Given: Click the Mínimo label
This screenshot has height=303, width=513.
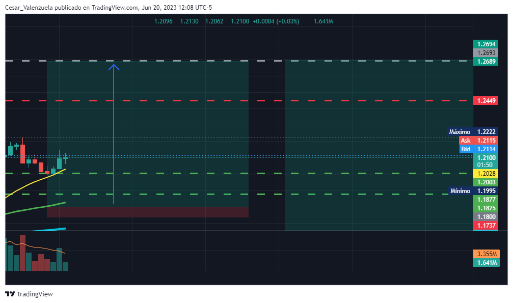Looking at the screenshot, I should (x=460, y=191).
